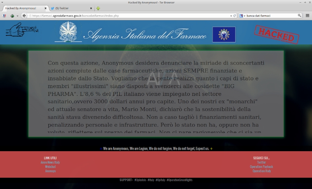The height and width of the screenshot is (189, 312).
Task: Open the Twitter link under 'Seguici su'
Action: click(x=261, y=163)
